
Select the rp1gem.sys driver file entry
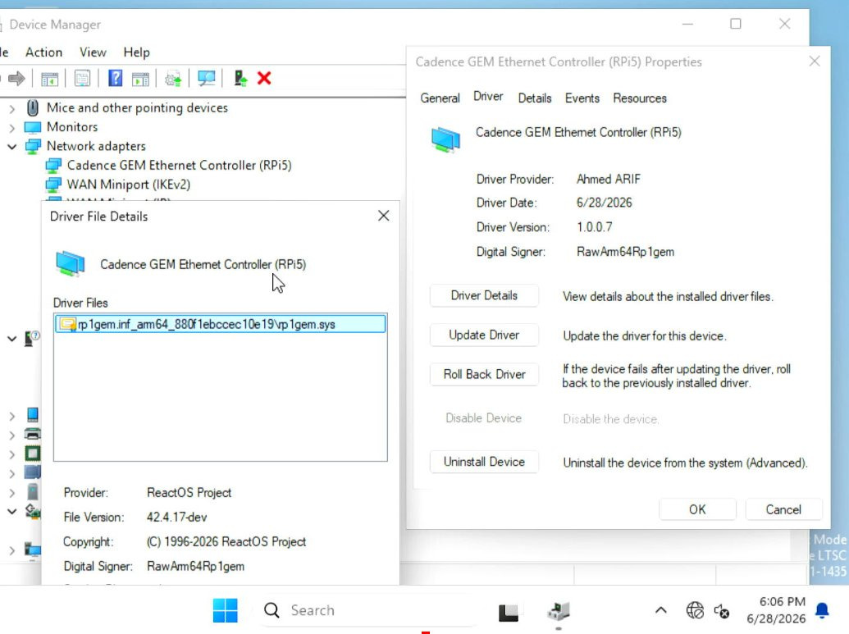pyautogui.click(x=221, y=324)
